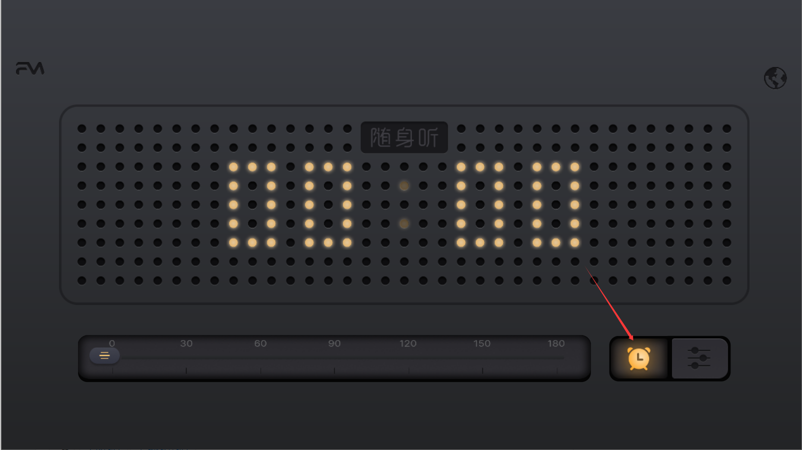Viewport: 802px width, 450px height.
Task: Click the slider track between 90 and 120
Action: coord(371,358)
